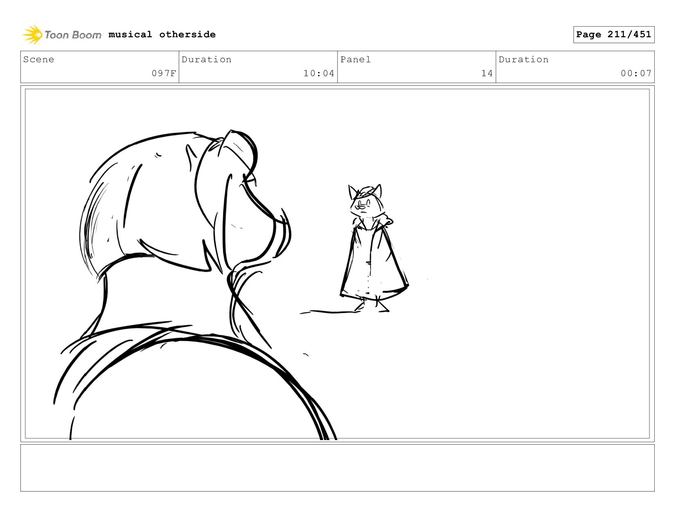The width and height of the screenshot is (676, 522).
Task: Select scene number '097F'
Action: pos(164,73)
